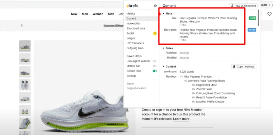Click the H4 Modified Waffle Outsole heading

pos(208,102)
